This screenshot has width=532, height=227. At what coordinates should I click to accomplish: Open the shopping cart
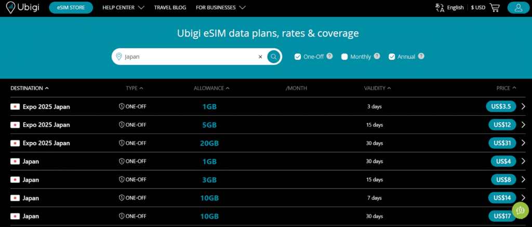495,7
